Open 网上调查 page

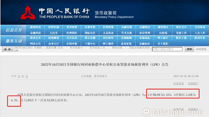pos(108,44)
